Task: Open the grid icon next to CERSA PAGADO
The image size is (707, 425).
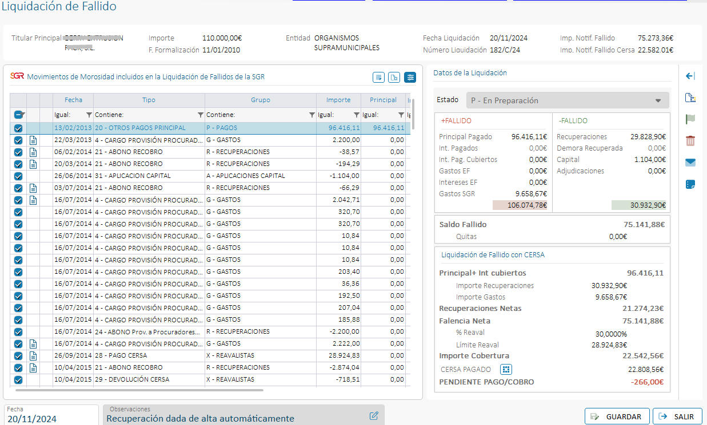Action: [x=506, y=369]
